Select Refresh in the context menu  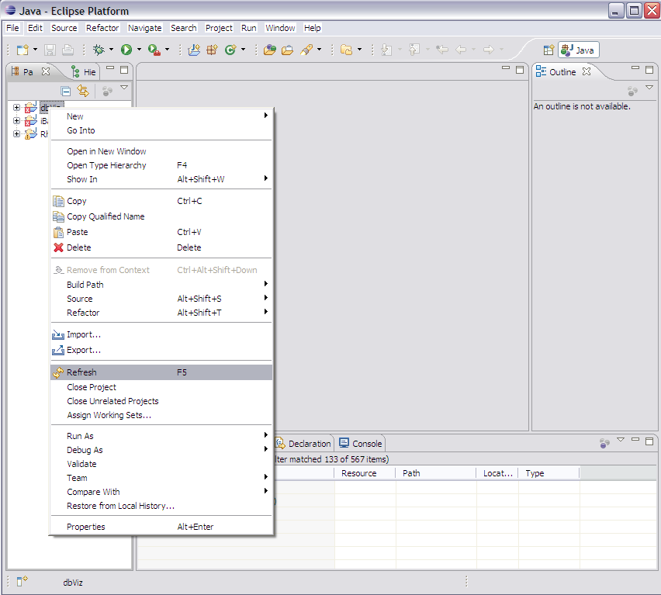click(161, 372)
